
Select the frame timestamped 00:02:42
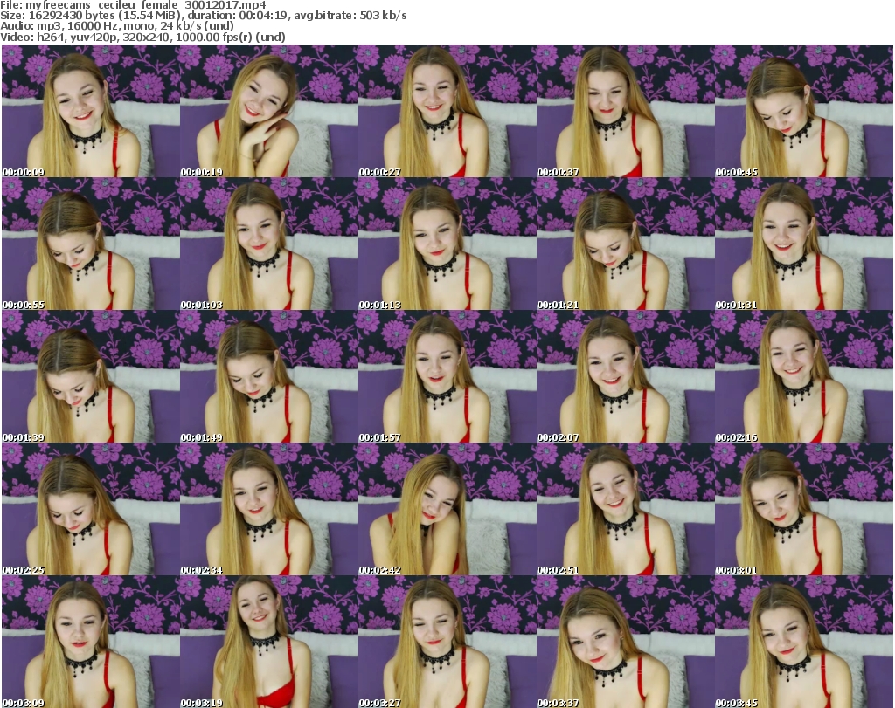pyautogui.click(x=446, y=510)
